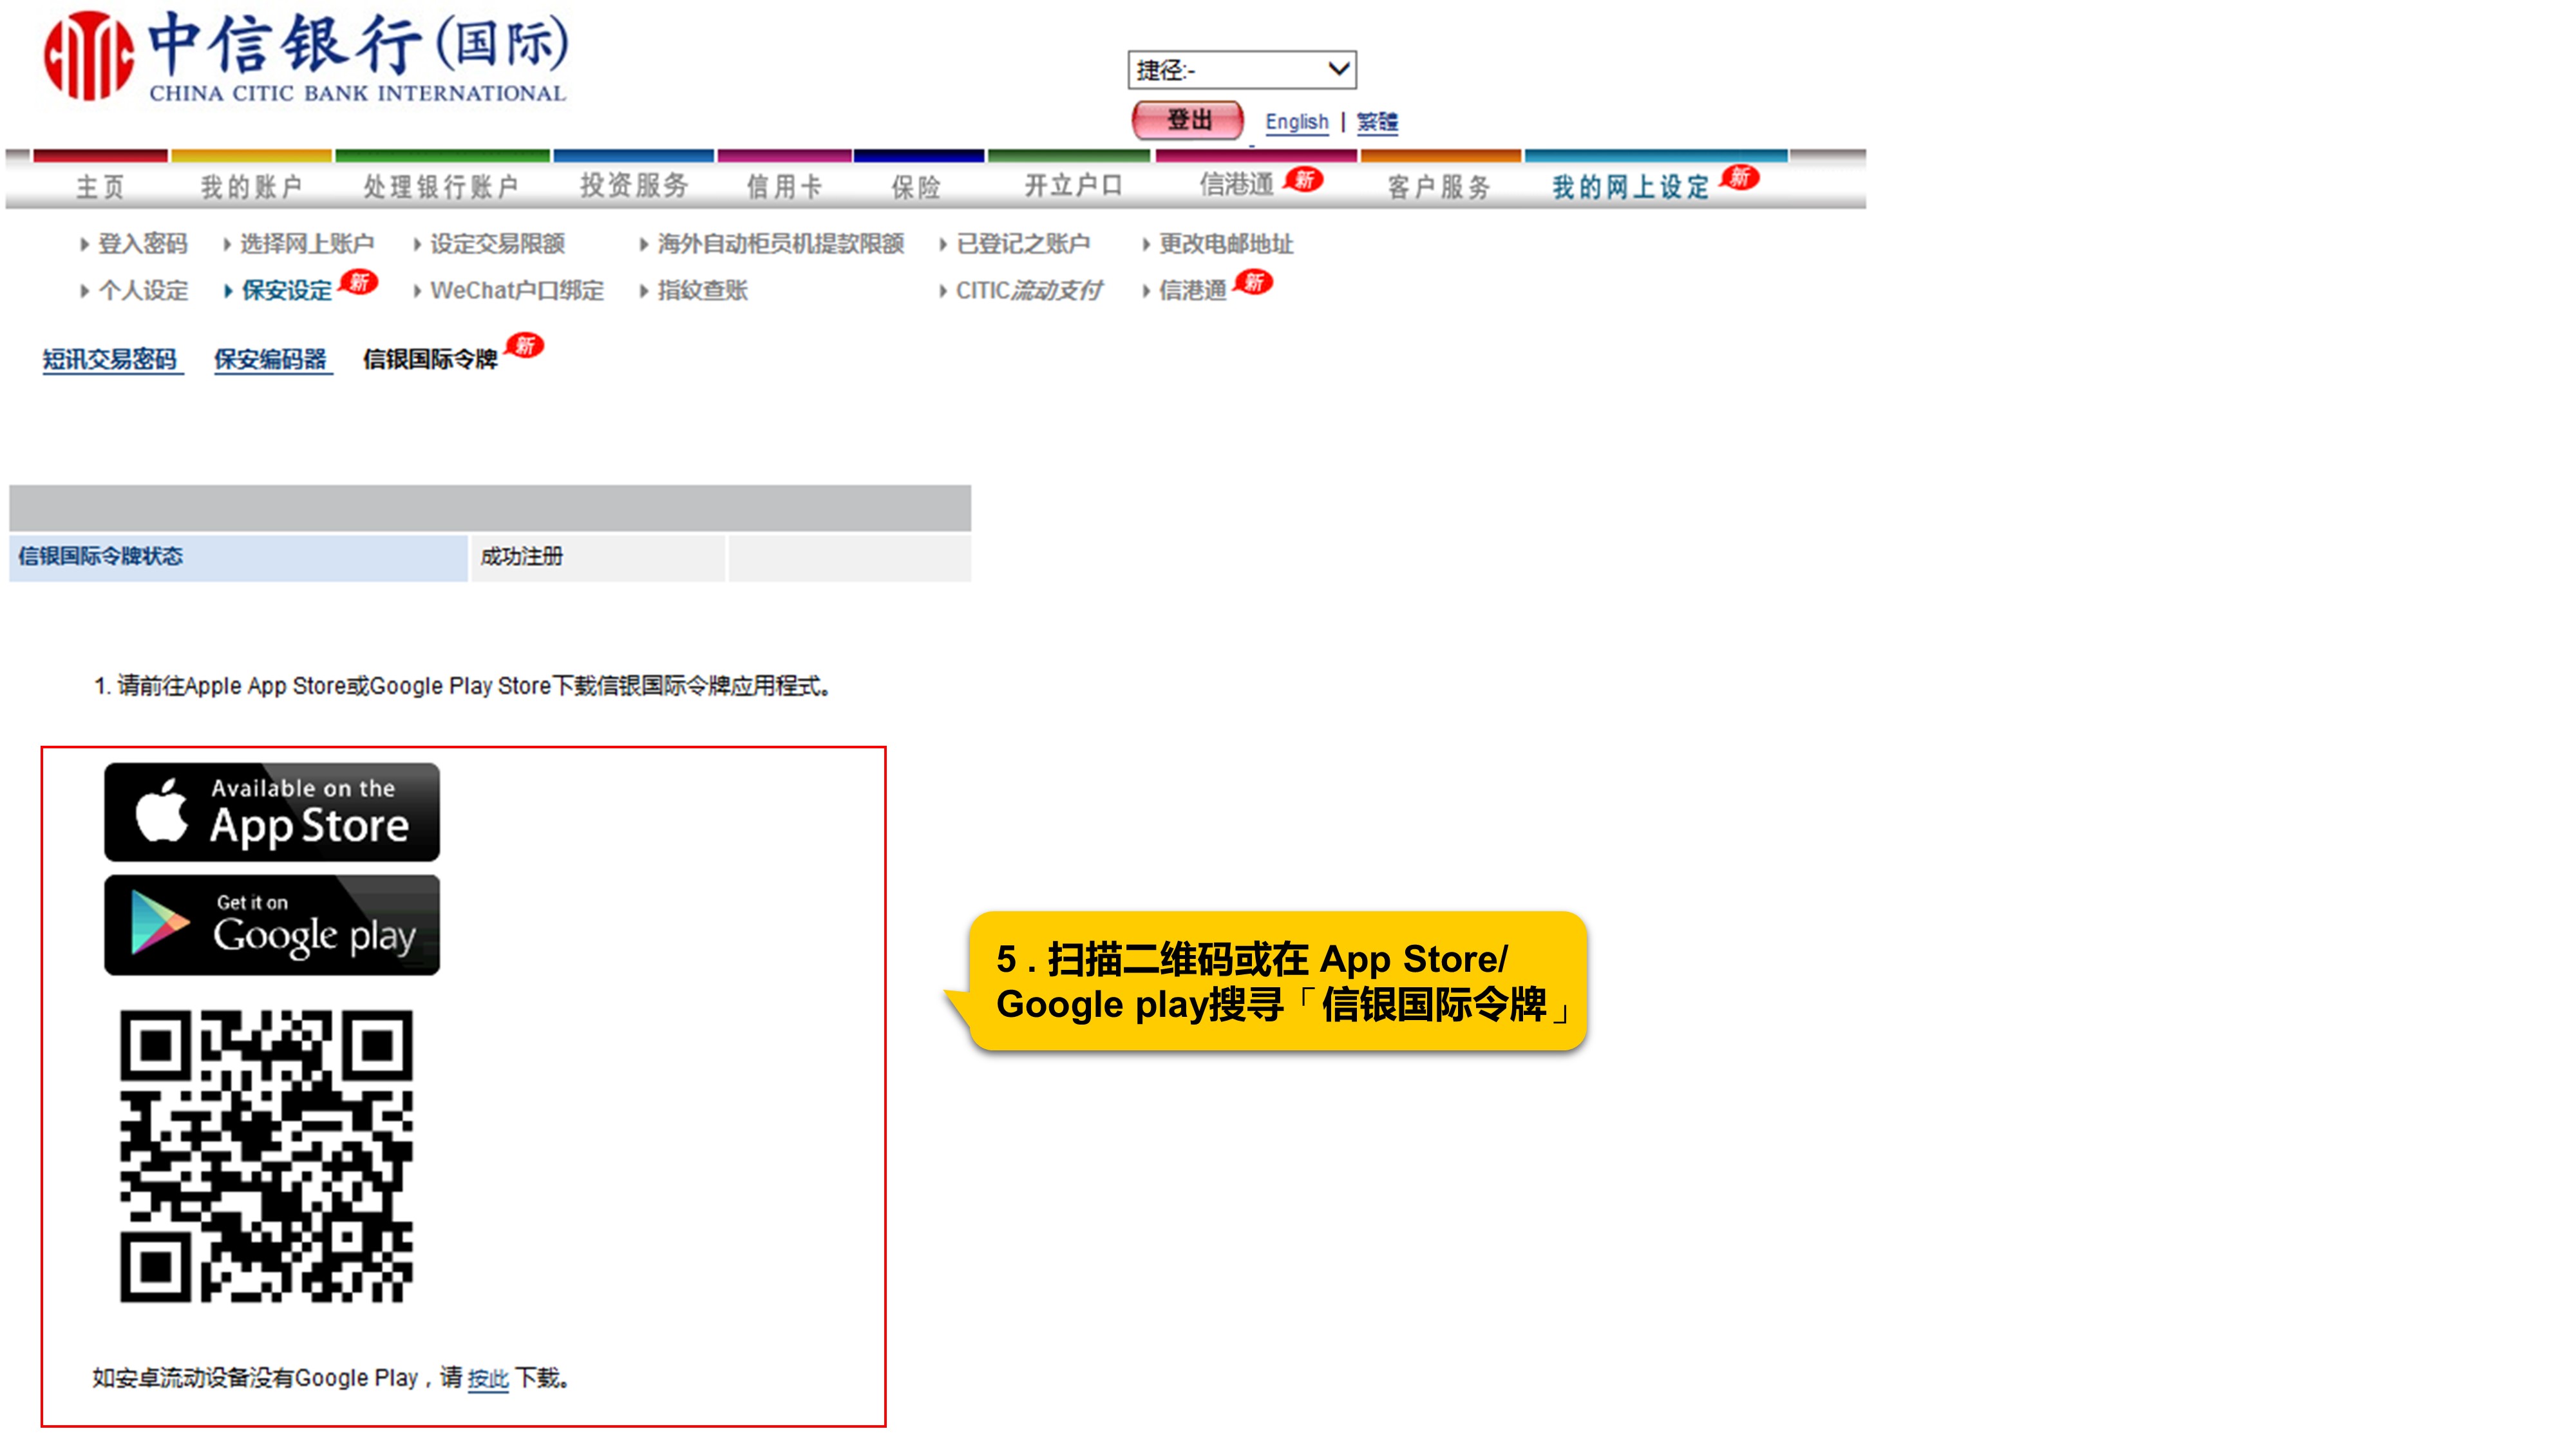Go to CITIC流动支付

click(x=1029, y=291)
